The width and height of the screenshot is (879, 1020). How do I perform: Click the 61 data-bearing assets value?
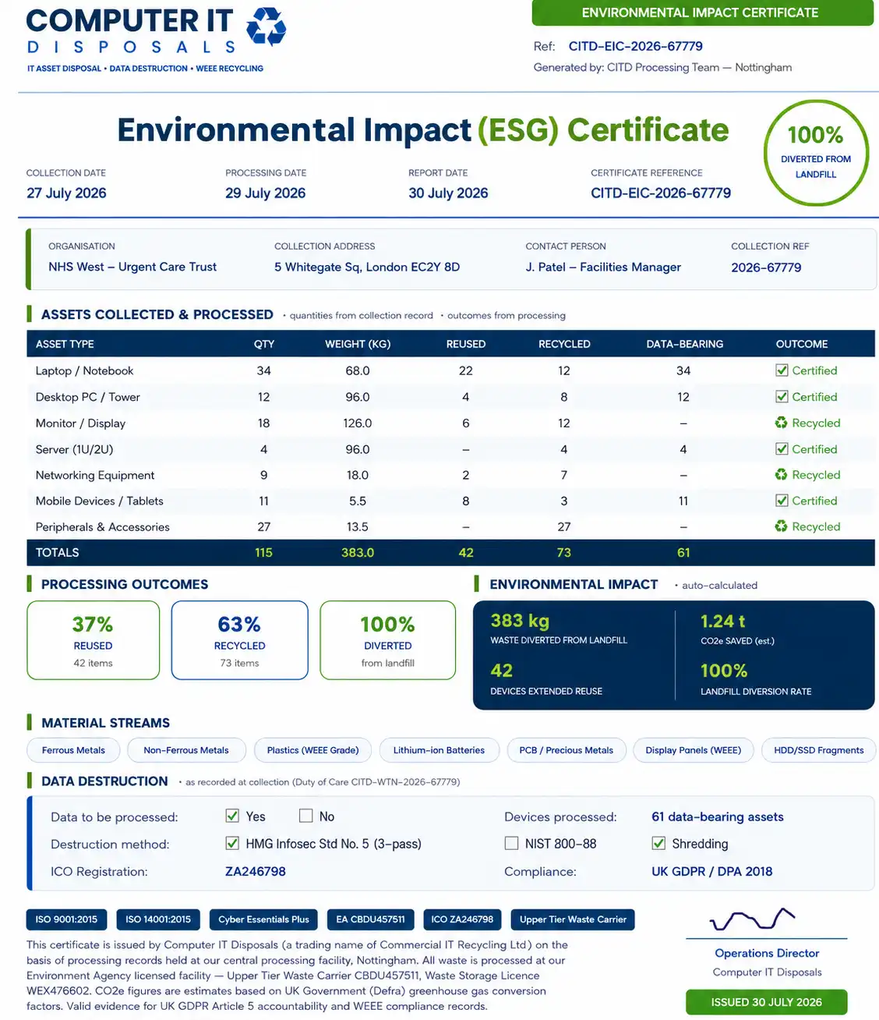[x=718, y=816]
